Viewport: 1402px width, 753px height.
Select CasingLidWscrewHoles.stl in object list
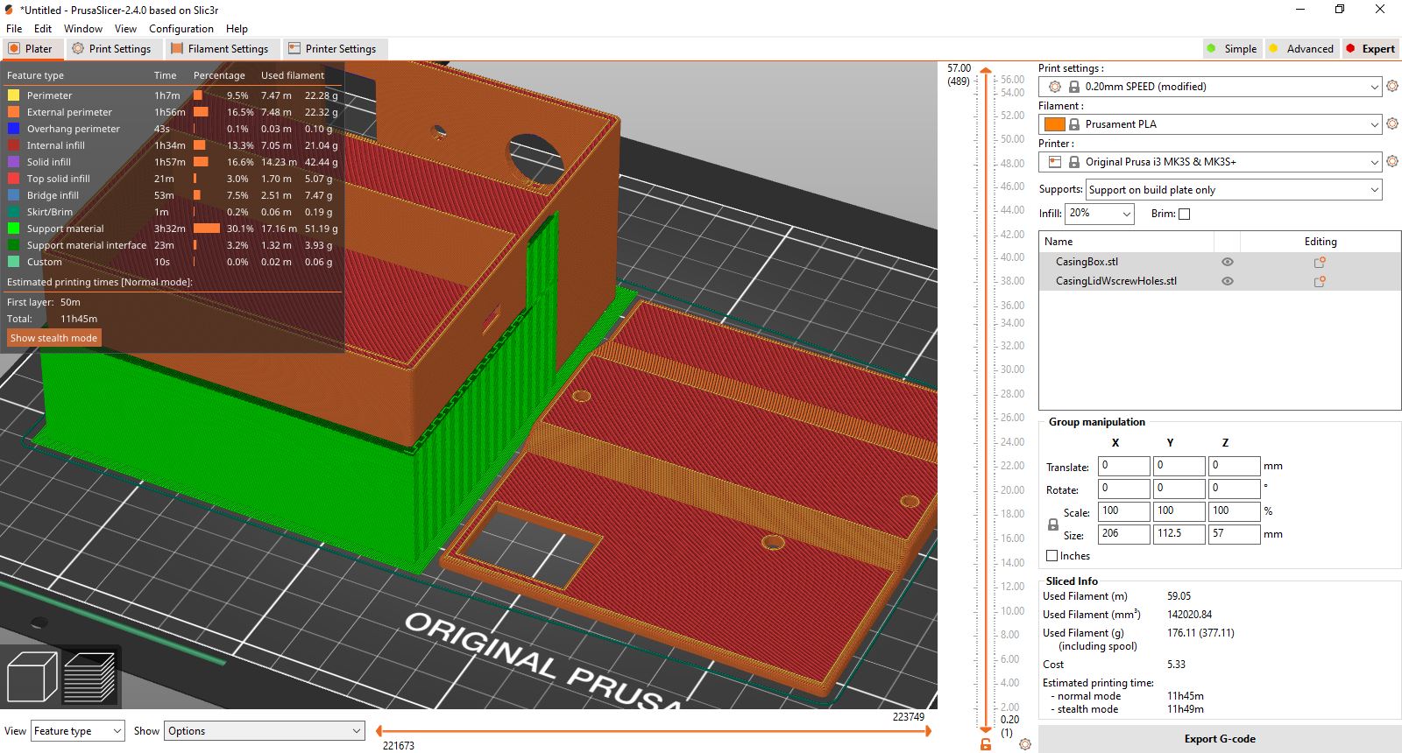(1115, 281)
